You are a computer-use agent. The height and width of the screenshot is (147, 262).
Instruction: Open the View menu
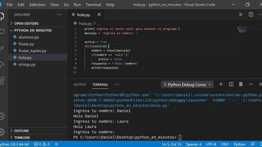(x=54, y=4)
